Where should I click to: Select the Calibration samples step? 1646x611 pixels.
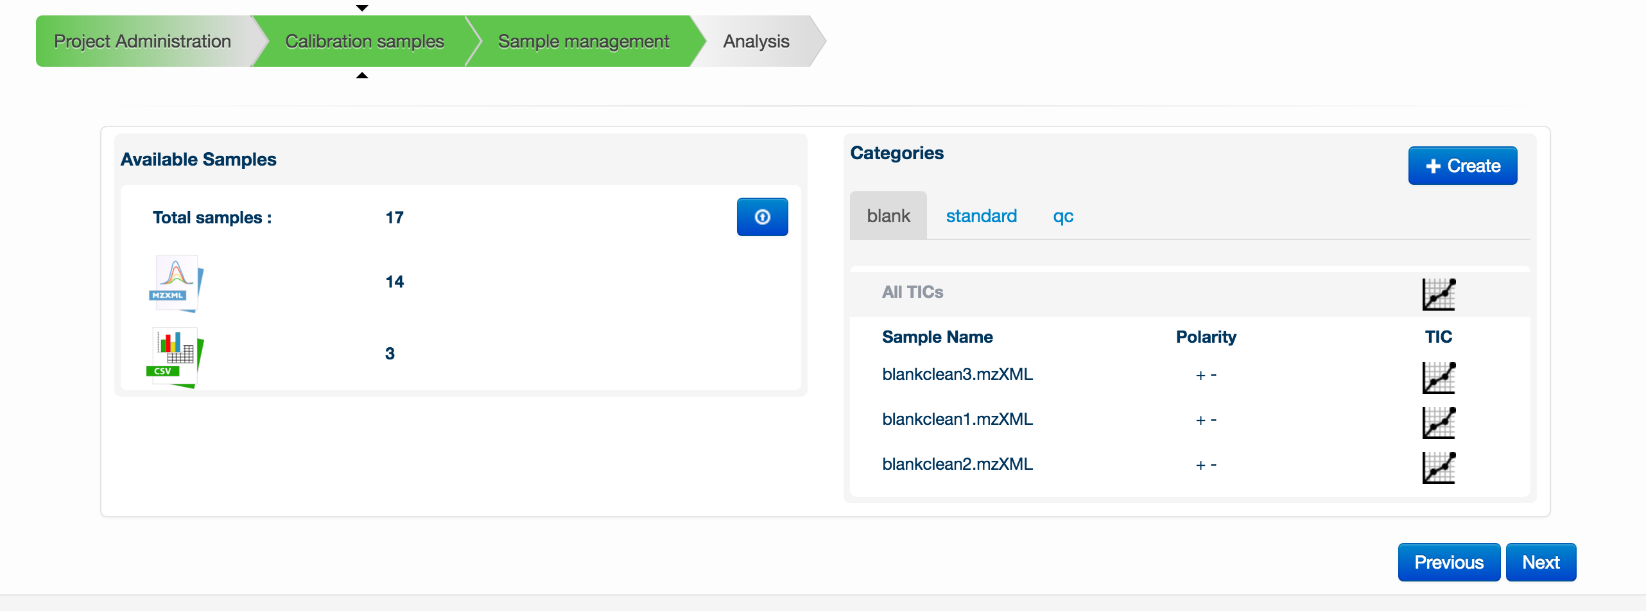[x=365, y=41]
